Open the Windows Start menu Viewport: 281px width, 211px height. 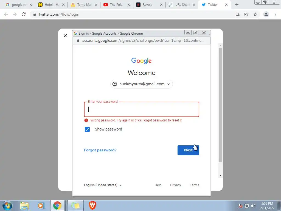click(7, 206)
